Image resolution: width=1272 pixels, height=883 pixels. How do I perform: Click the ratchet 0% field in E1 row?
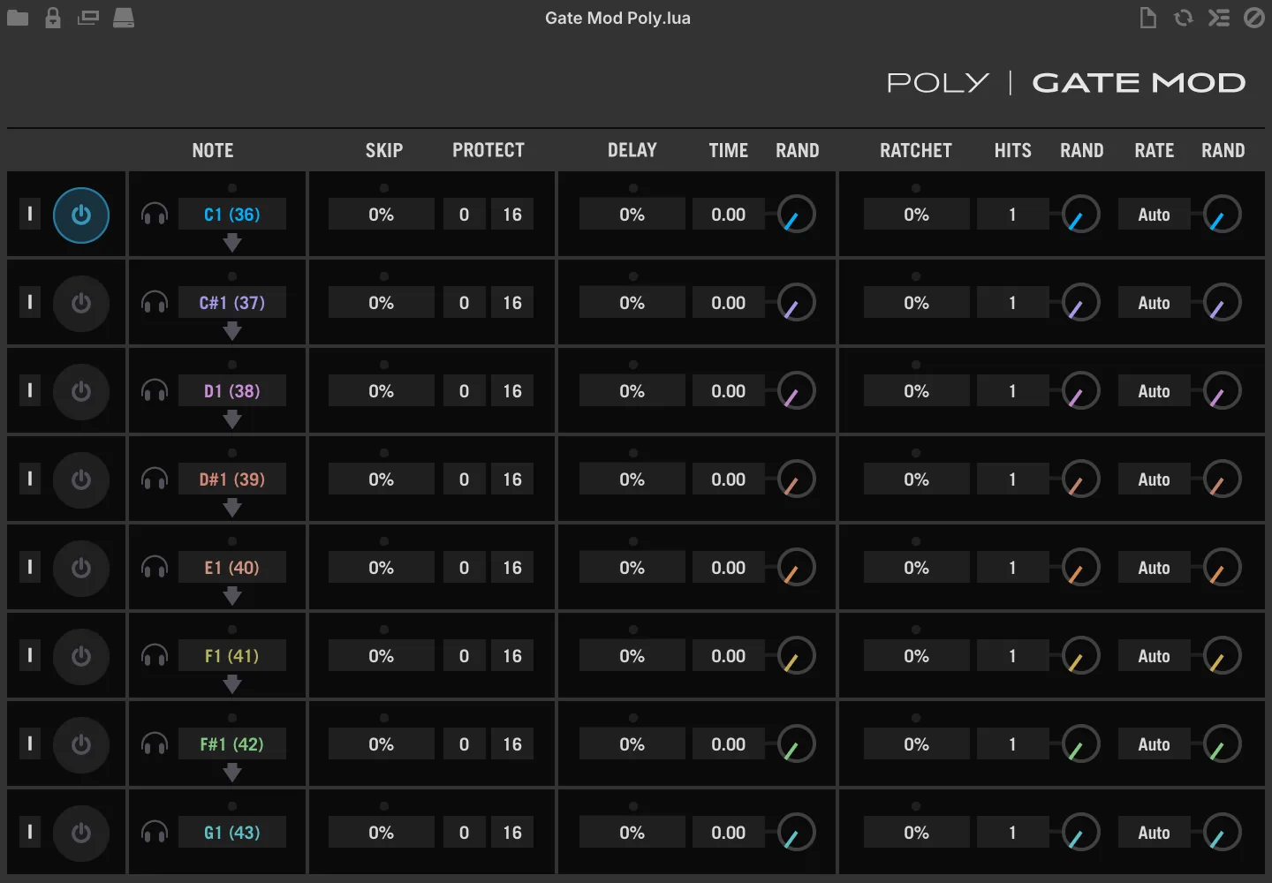tap(916, 568)
